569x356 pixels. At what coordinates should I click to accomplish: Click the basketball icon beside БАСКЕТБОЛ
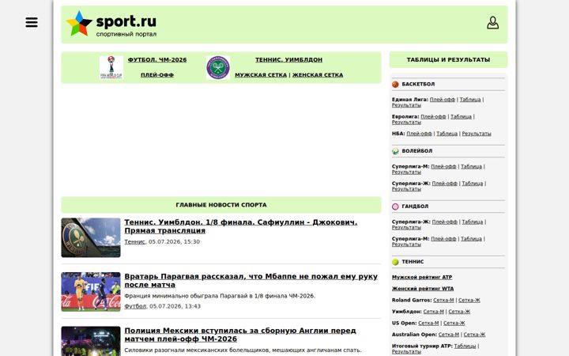(395, 85)
